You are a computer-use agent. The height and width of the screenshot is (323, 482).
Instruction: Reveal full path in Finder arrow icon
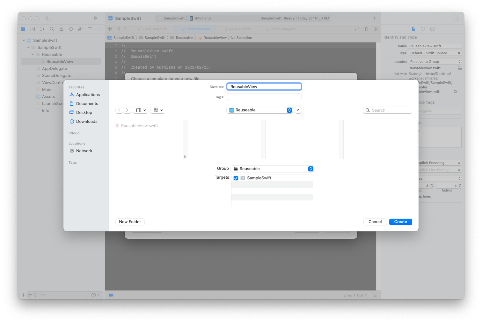pyautogui.click(x=455, y=92)
